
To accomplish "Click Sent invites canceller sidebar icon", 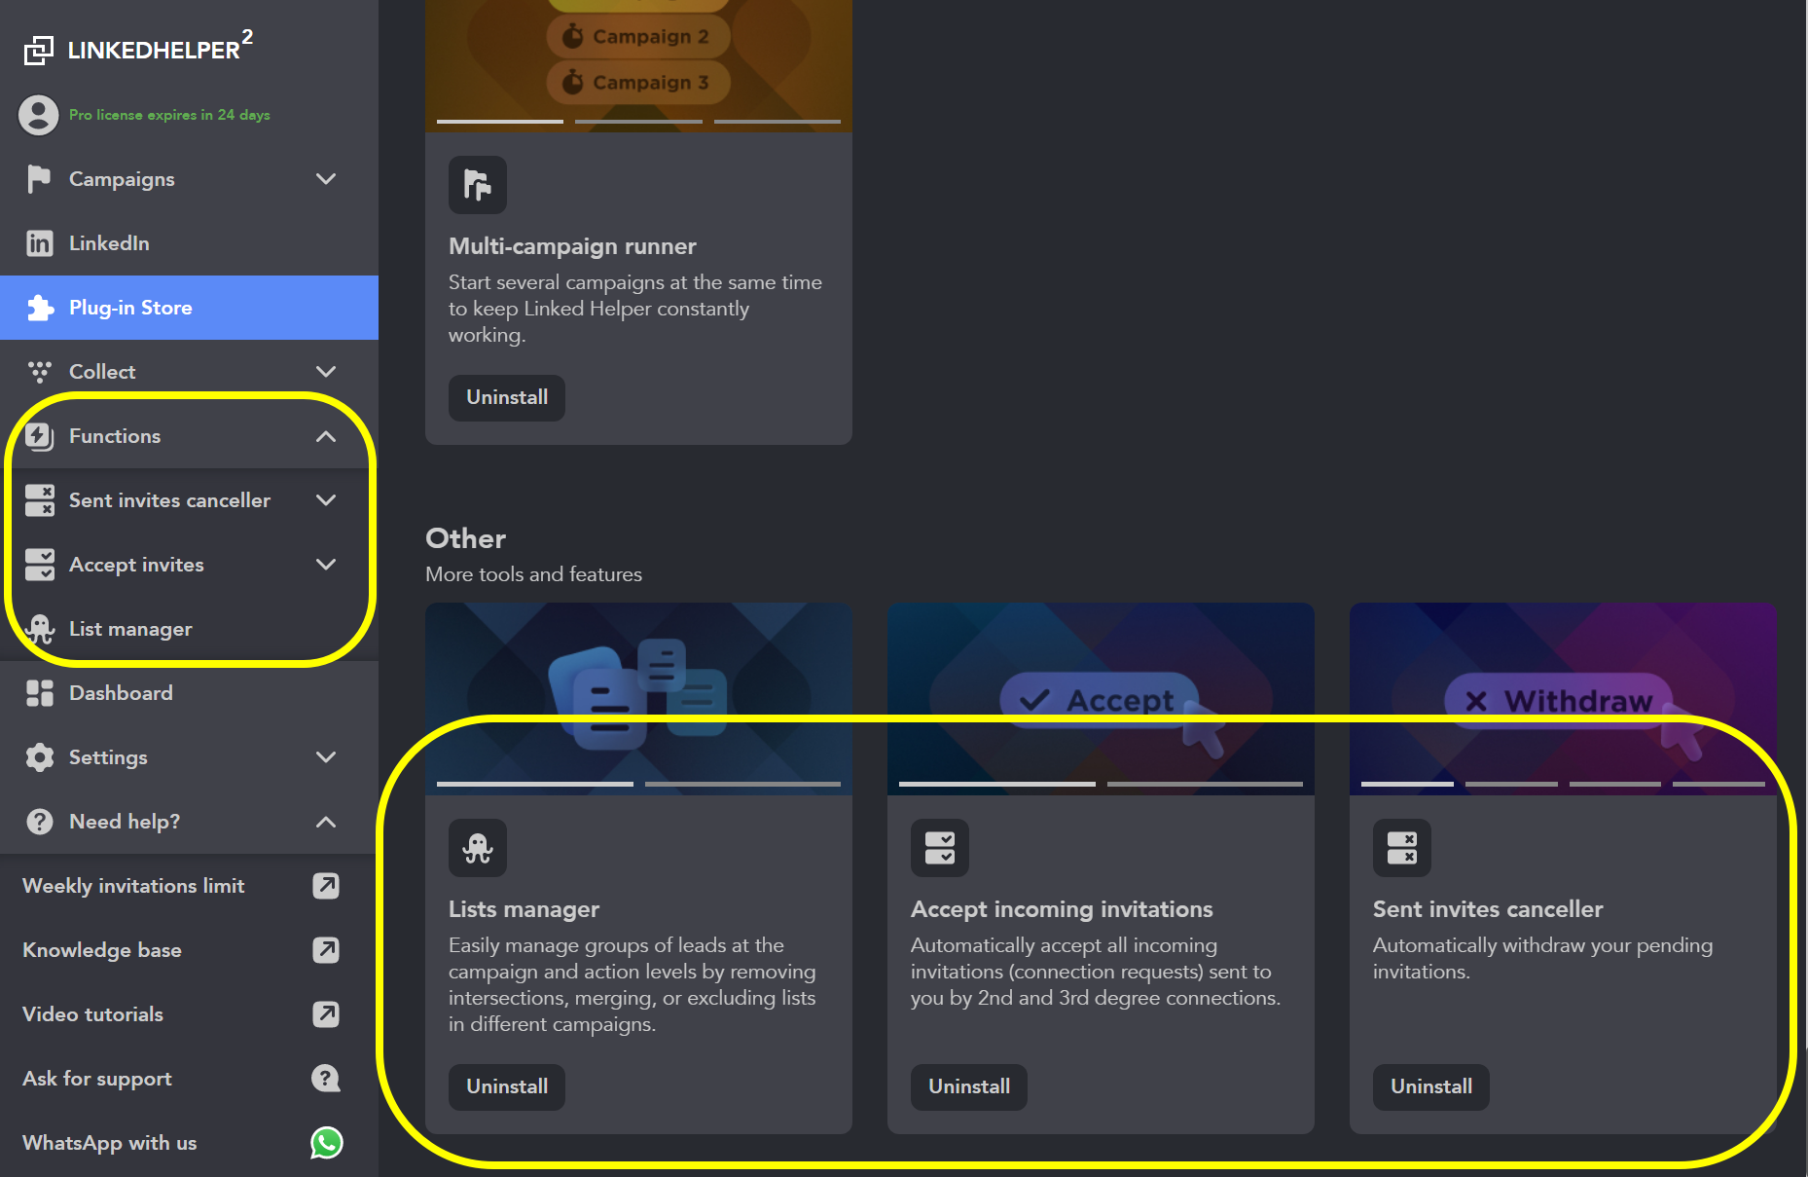I will point(39,500).
